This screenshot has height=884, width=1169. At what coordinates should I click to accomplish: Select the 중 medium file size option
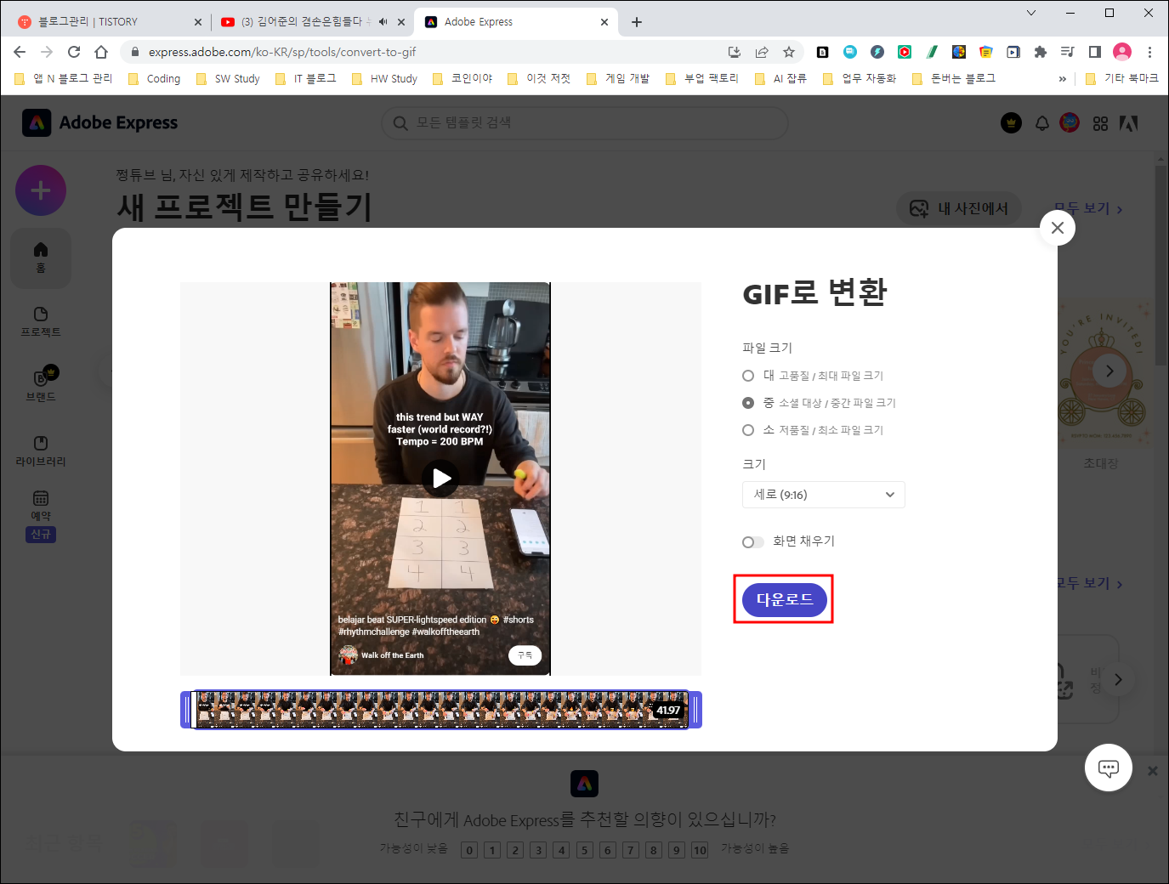[x=748, y=403]
